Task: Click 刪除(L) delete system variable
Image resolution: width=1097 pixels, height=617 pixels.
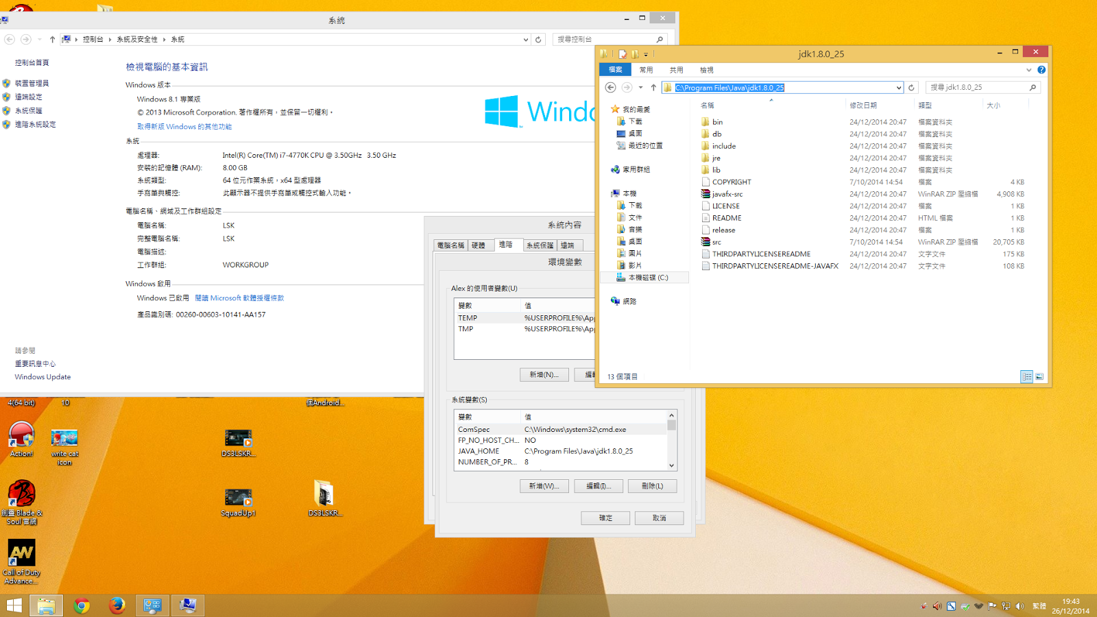Action: pyautogui.click(x=652, y=486)
